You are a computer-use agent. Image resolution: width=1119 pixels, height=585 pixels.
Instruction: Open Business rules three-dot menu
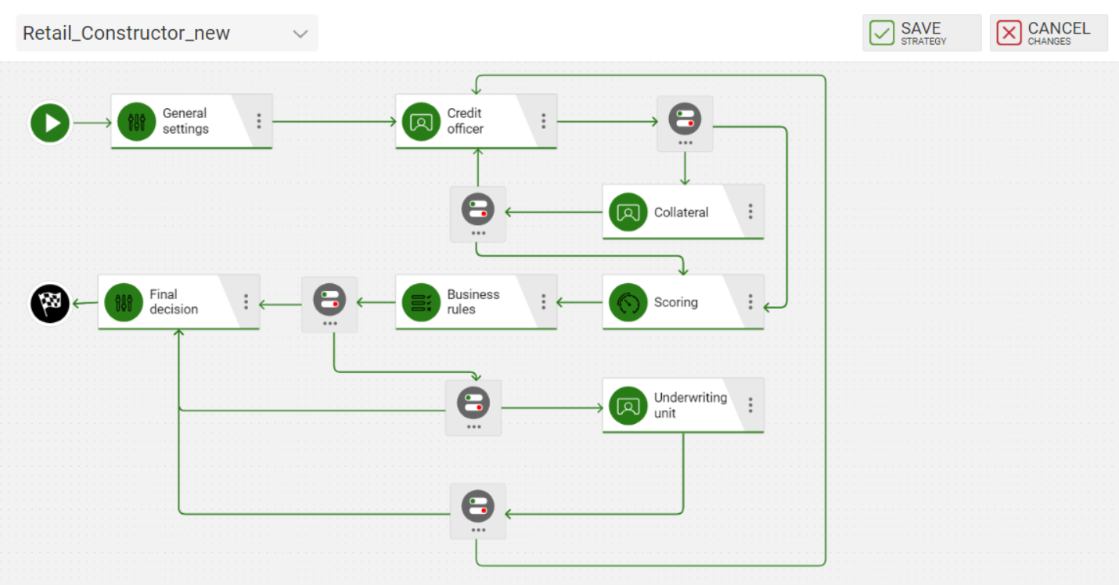pos(544,301)
